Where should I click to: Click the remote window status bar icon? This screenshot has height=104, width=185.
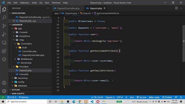[x=3, y=97]
